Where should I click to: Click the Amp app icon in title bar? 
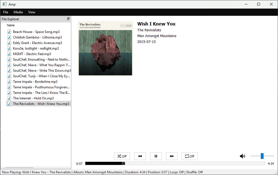(x=5, y=4)
